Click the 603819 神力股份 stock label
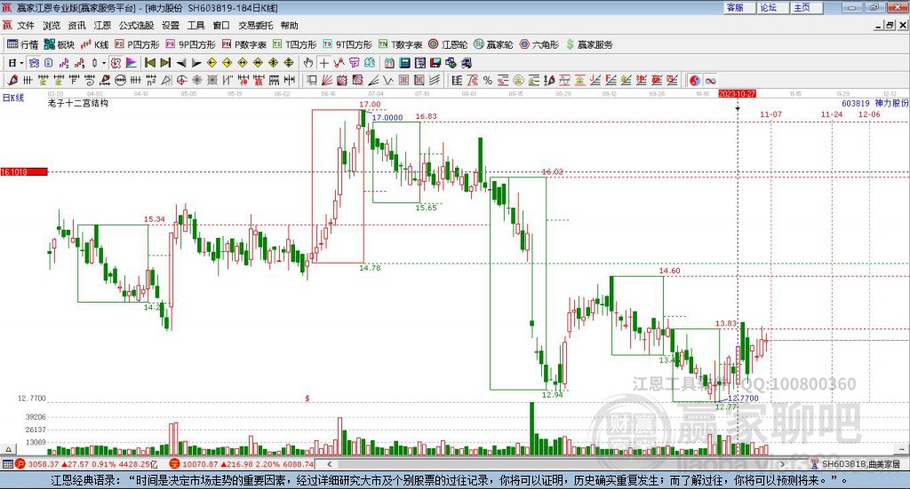The width and height of the screenshot is (910, 489). tap(875, 103)
